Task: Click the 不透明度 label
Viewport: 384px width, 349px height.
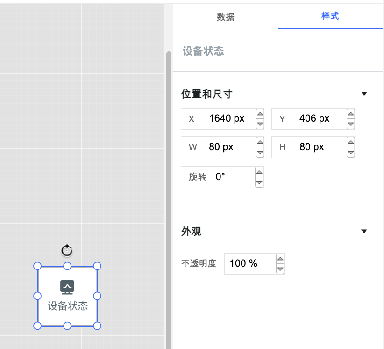Action: [x=199, y=263]
